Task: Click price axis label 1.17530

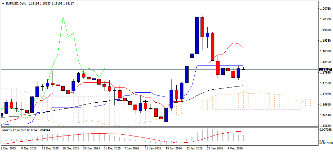Action: click(325, 83)
